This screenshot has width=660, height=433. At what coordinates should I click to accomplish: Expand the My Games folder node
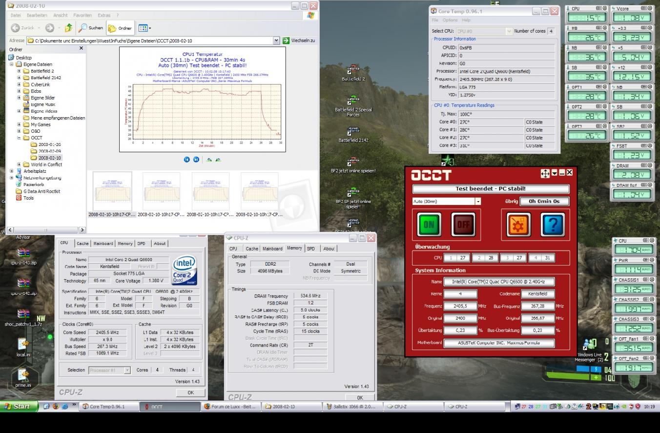[x=19, y=124]
